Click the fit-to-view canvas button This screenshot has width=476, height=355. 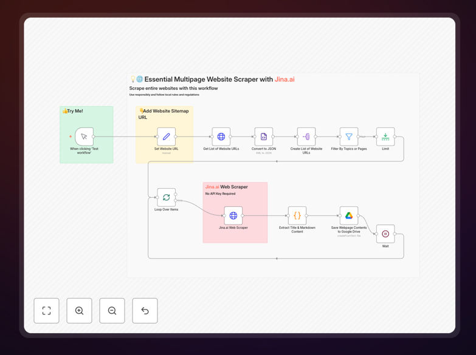click(x=46, y=311)
